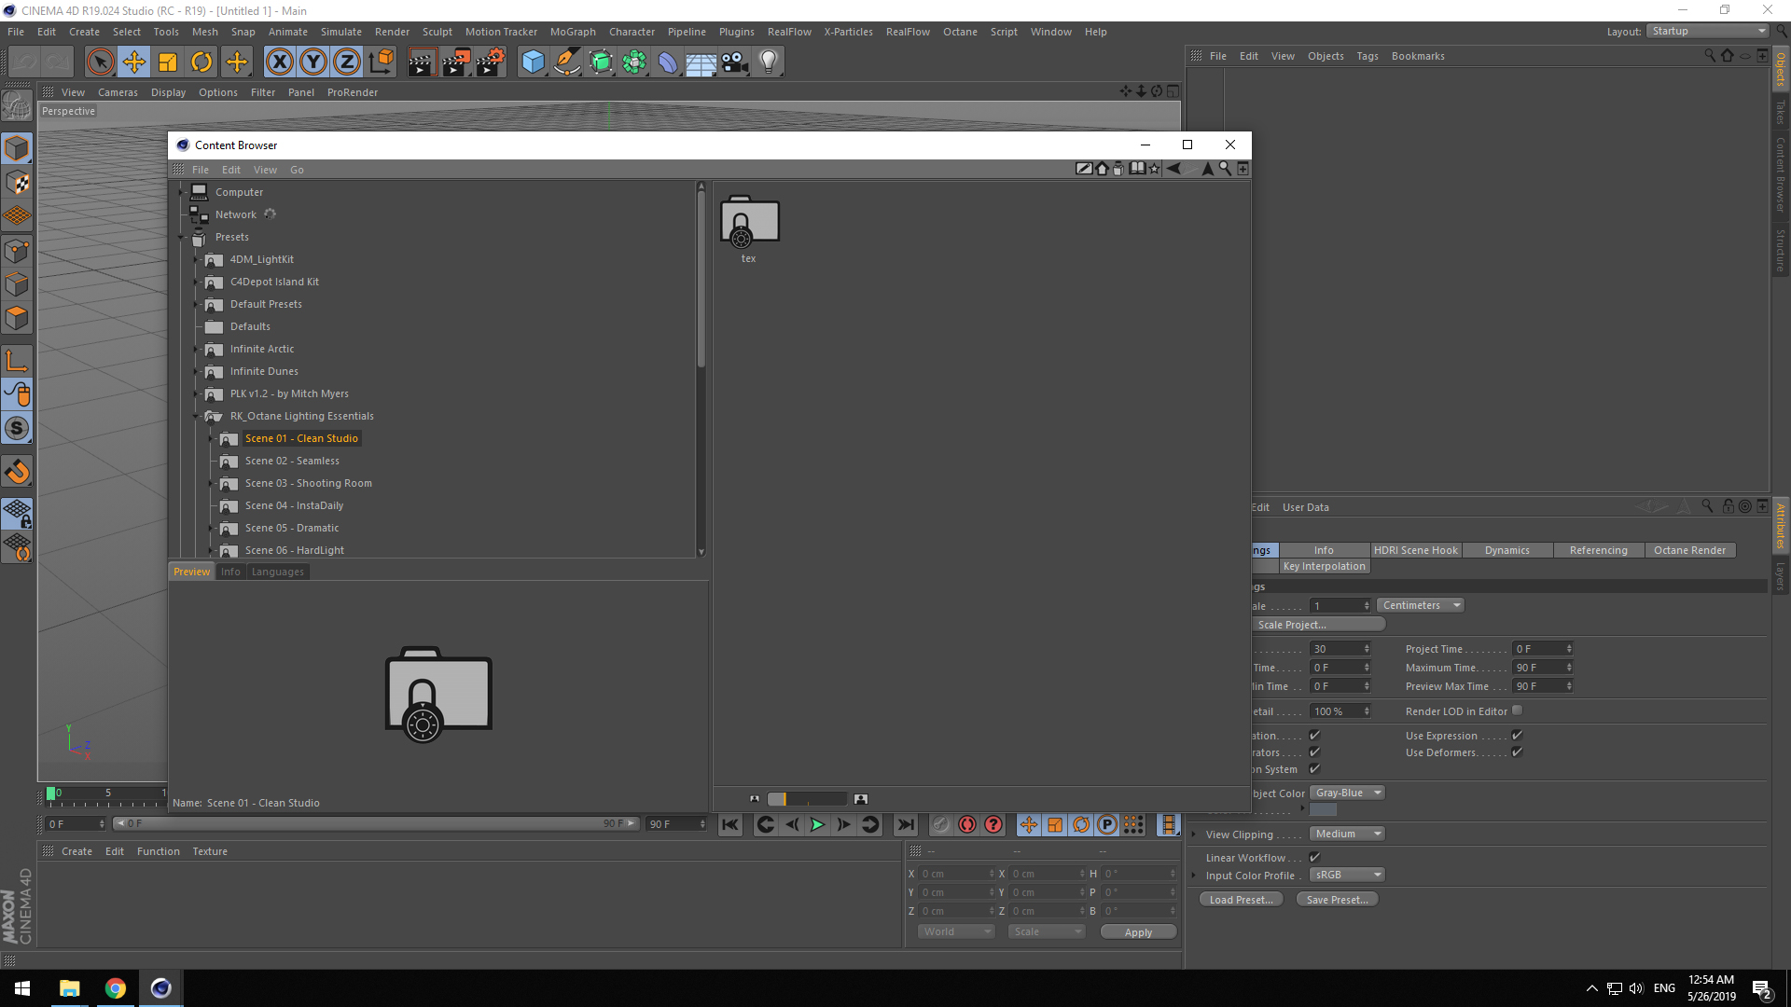Toggle Use Deformers checkbox
1791x1007 pixels.
coord(1517,752)
